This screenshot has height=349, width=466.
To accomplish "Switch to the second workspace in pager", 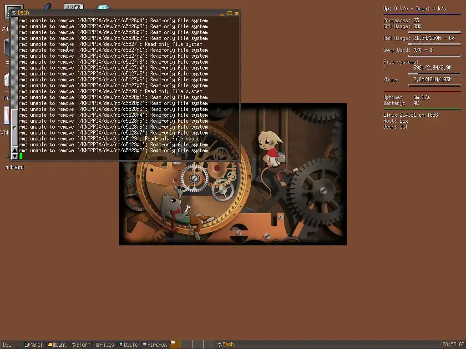I will pos(186,344).
